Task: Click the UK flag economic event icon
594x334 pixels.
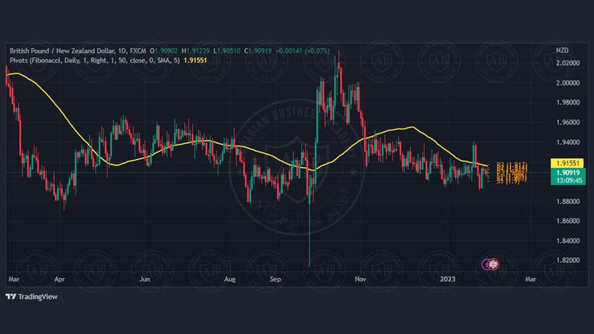Action: 493,264
